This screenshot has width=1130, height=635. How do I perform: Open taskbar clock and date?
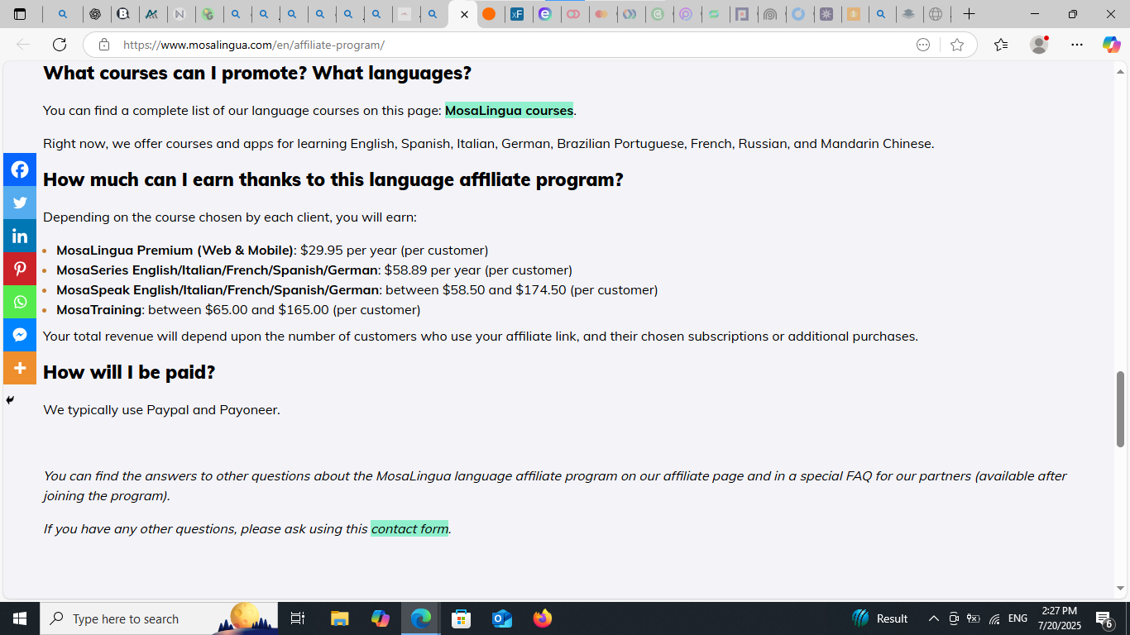1060,618
